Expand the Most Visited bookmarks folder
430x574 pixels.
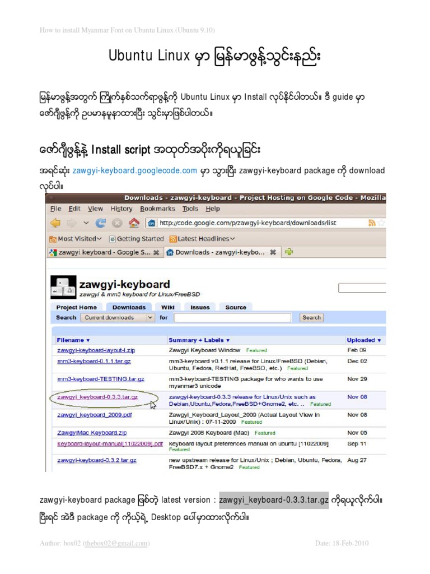[x=76, y=239]
